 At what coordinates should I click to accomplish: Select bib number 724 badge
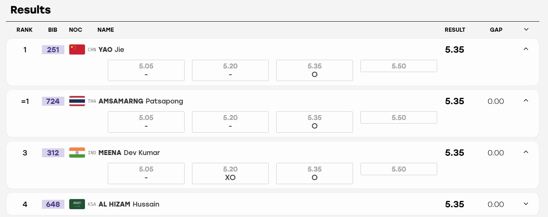(x=53, y=101)
